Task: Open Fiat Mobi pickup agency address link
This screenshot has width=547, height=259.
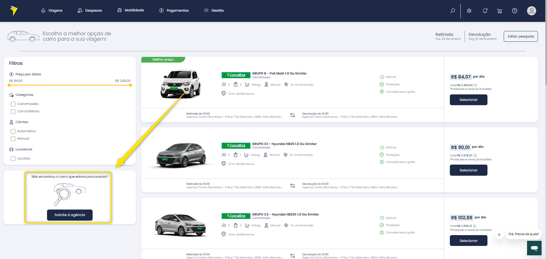Action: pyautogui.click(x=234, y=117)
